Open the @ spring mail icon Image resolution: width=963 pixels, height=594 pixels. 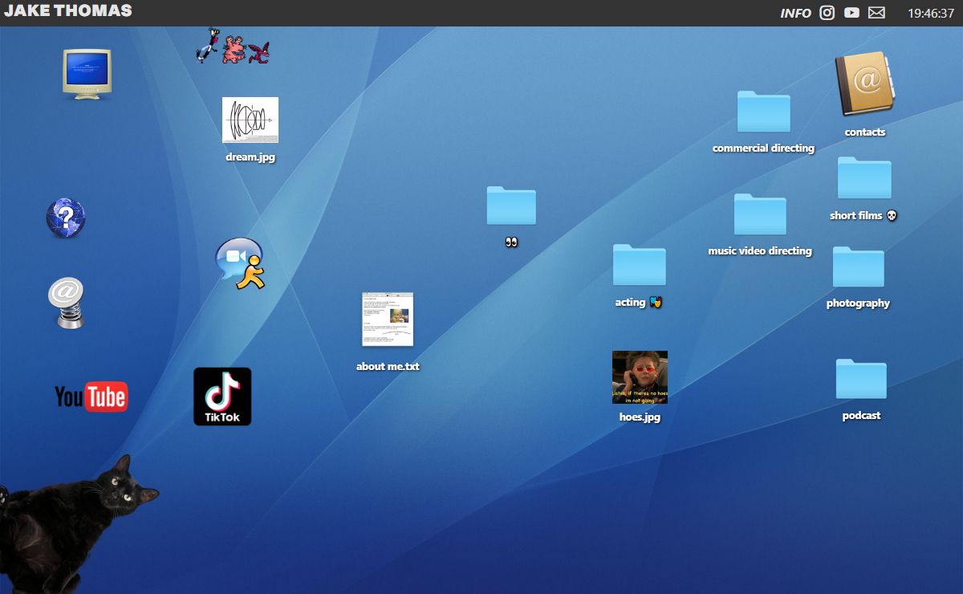[x=67, y=303]
